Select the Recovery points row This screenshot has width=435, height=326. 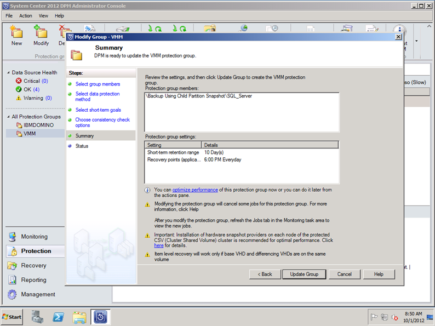(242, 159)
